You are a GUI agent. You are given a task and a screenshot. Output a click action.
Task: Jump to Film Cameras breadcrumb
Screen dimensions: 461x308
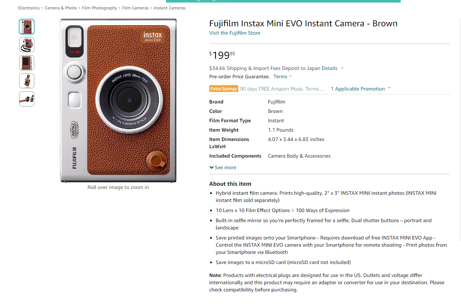135,8
